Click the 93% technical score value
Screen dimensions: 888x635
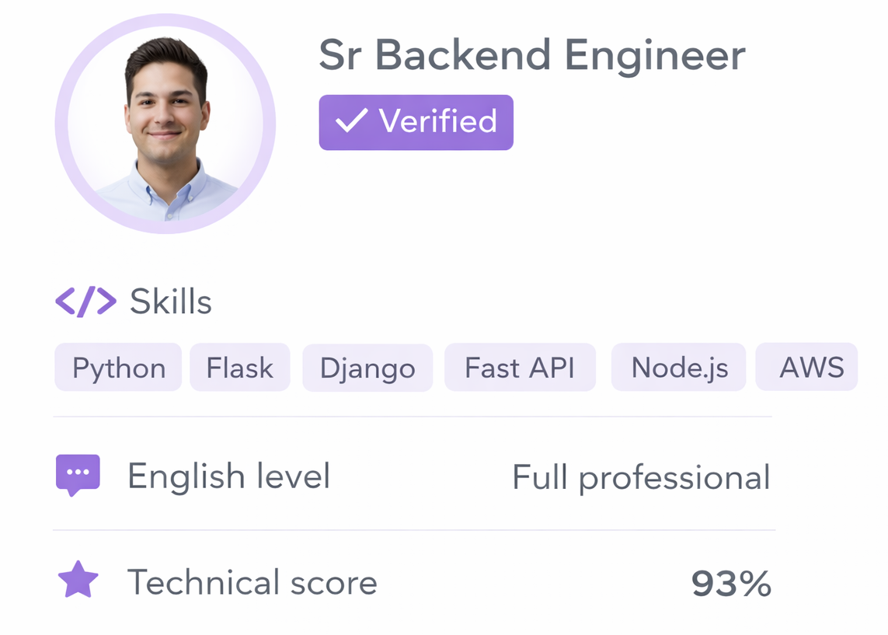point(730,581)
